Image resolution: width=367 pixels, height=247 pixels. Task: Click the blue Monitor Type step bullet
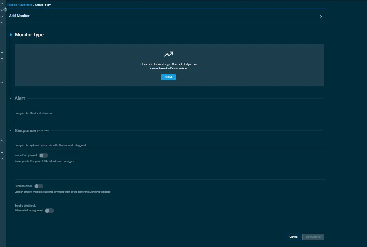point(11,35)
